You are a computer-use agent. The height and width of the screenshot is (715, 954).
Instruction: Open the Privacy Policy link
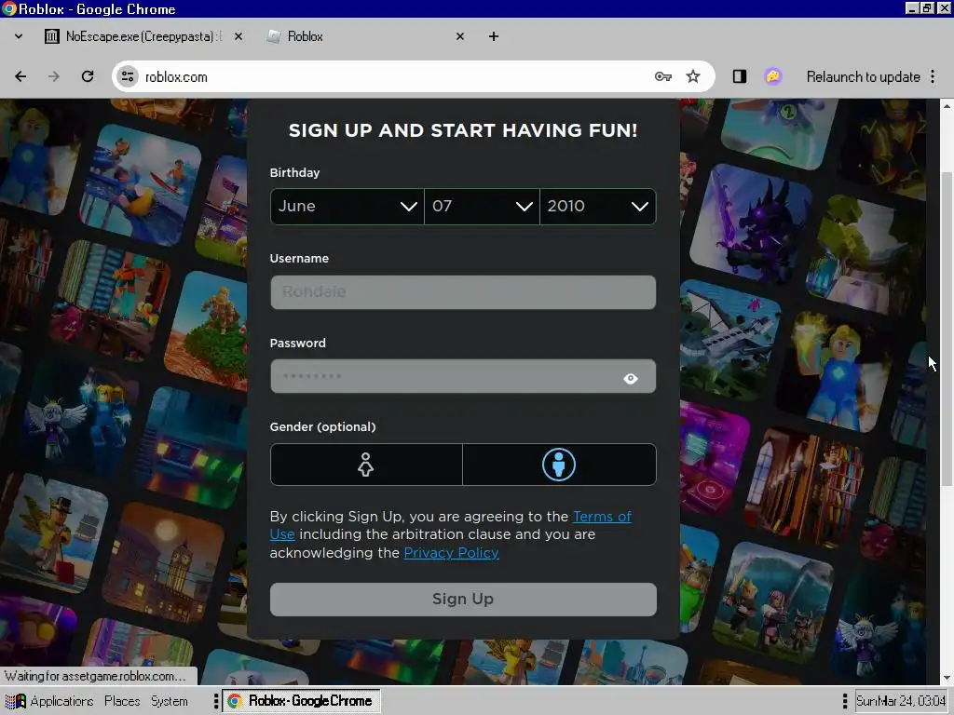pos(452,553)
